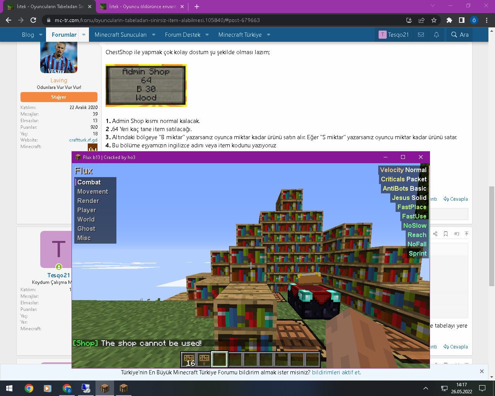
Task: Click the Admin Shop sign image
Action: click(x=146, y=85)
